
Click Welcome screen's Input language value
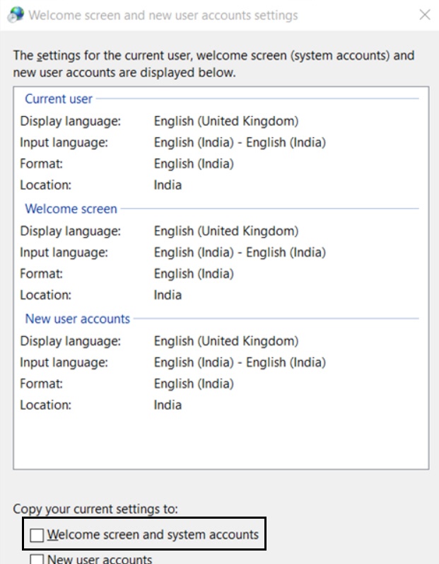pos(240,252)
